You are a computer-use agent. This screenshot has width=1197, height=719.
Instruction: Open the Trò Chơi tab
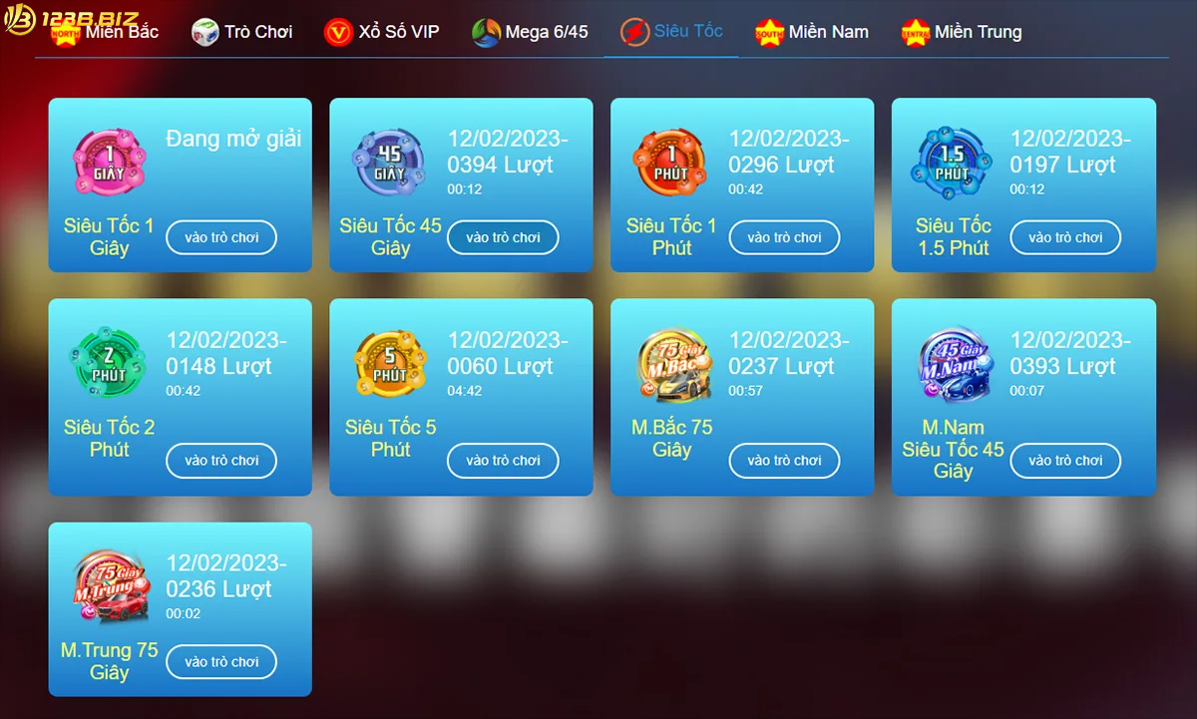[242, 32]
